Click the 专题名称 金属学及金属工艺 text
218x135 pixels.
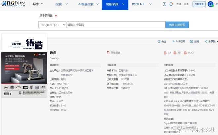[x=122, y=75]
